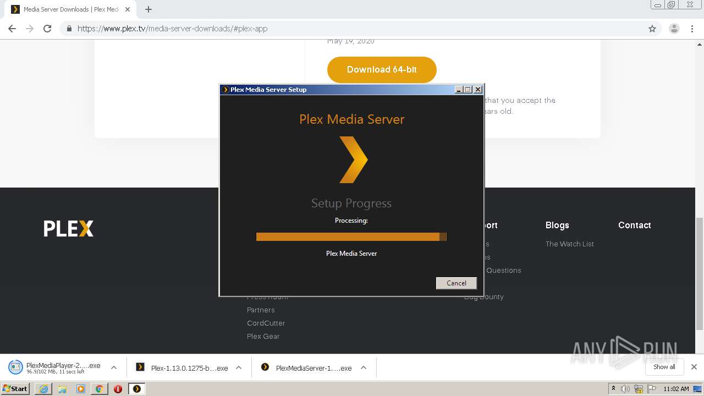Image resolution: width=704 pixels, height=396 pixels.
Task: Open Windows Media Player from taskbar
Action: (81, 389)
